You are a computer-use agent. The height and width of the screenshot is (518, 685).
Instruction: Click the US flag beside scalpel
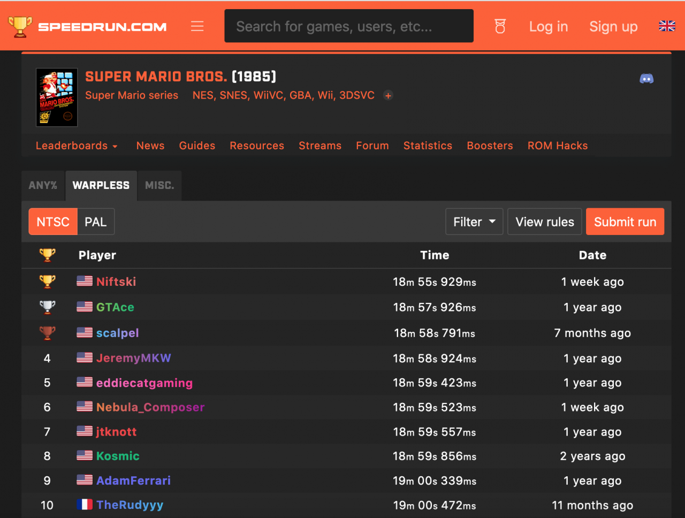pyautogui.click(x=85, y=332)
